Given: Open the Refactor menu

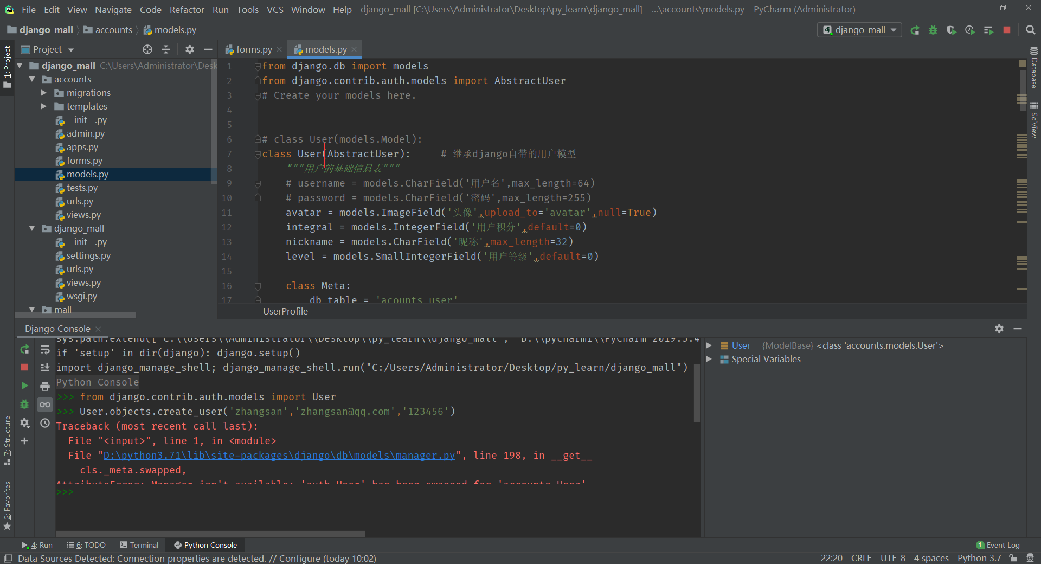Looking at the screenshot, I should click(x=187, y=9).
